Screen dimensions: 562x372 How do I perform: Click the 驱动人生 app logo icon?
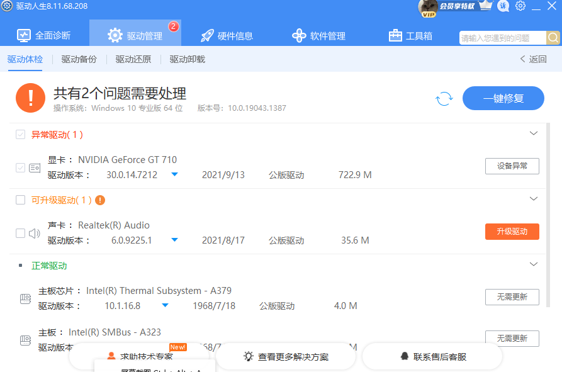[x=7, y=6]
